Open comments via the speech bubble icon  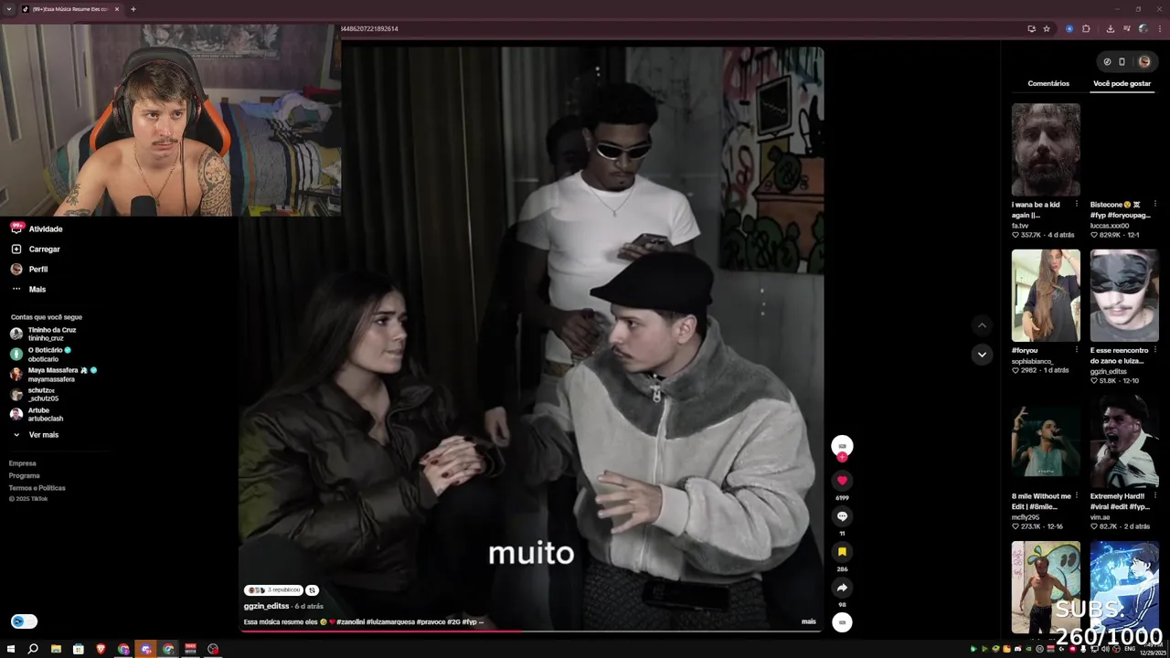(842, 516)
